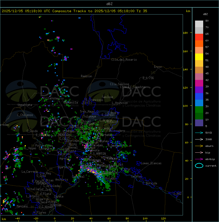Click the C_Chilenos place label
This screenshot has height=222, width=219.
25,115
